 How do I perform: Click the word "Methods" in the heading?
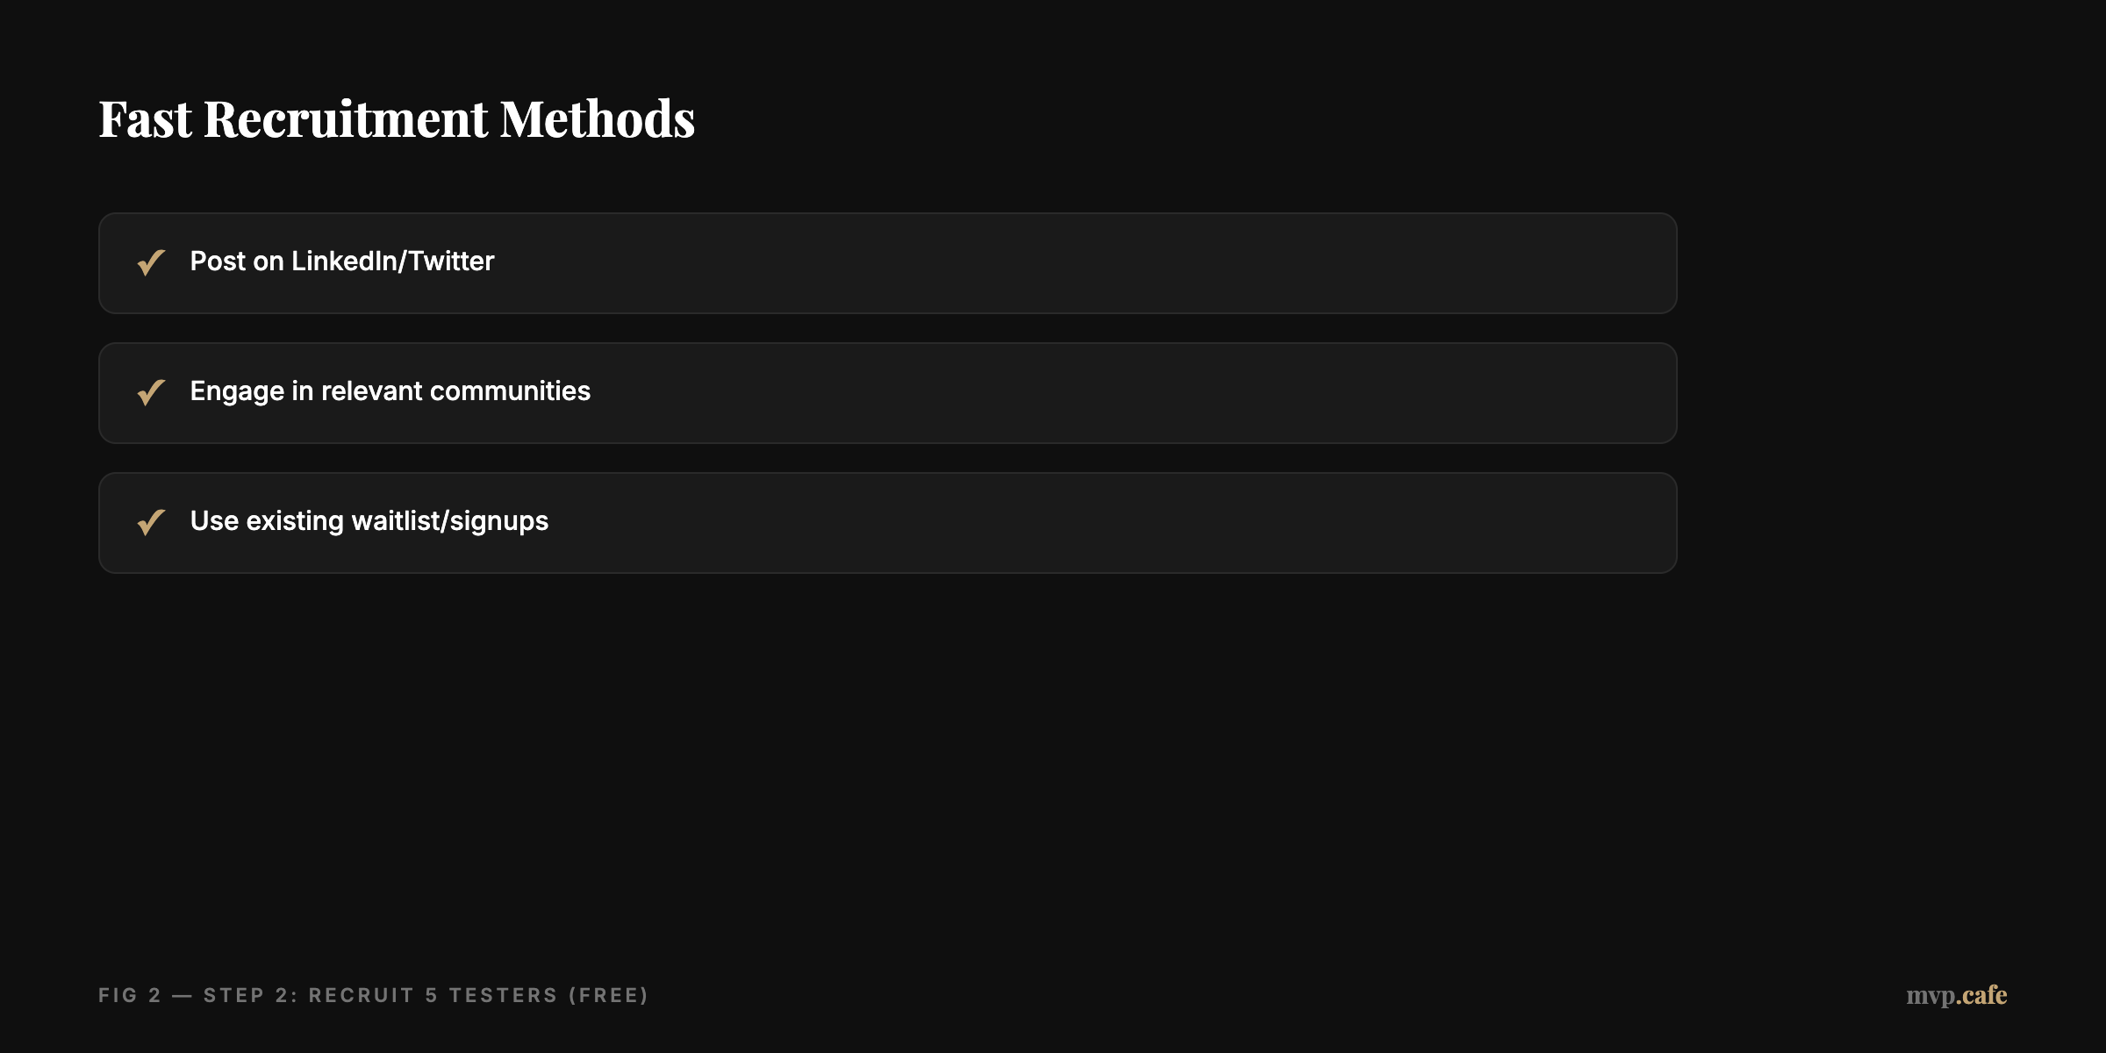tap(598, 119)
